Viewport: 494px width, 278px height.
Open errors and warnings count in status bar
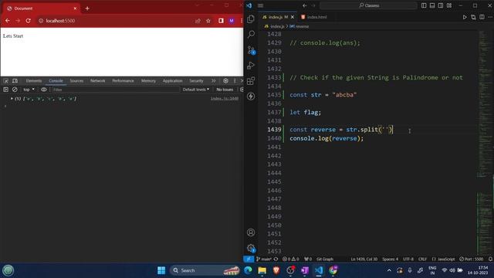[x=290, y=259]
